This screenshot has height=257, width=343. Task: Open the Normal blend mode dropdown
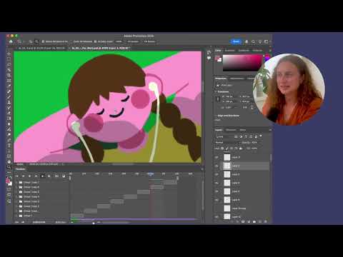227,142
